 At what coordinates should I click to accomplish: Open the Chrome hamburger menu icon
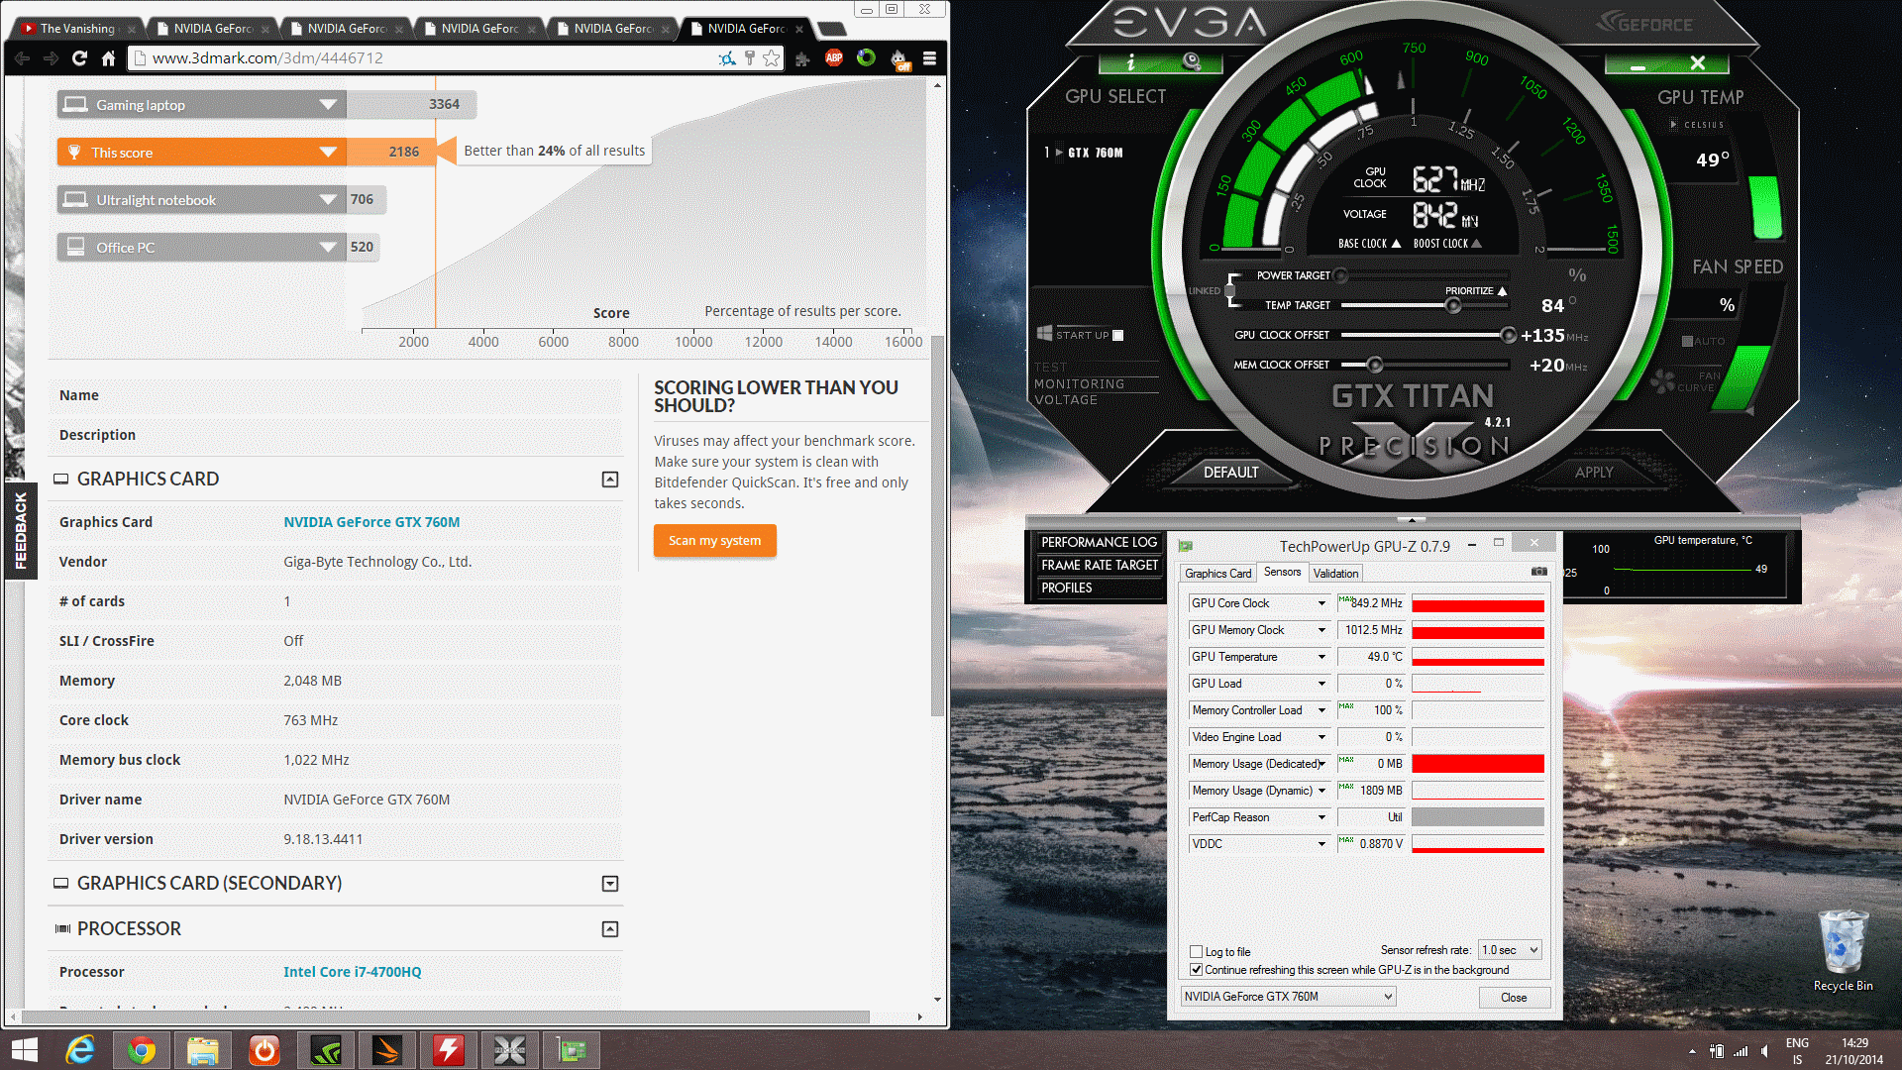pos(929,58)
